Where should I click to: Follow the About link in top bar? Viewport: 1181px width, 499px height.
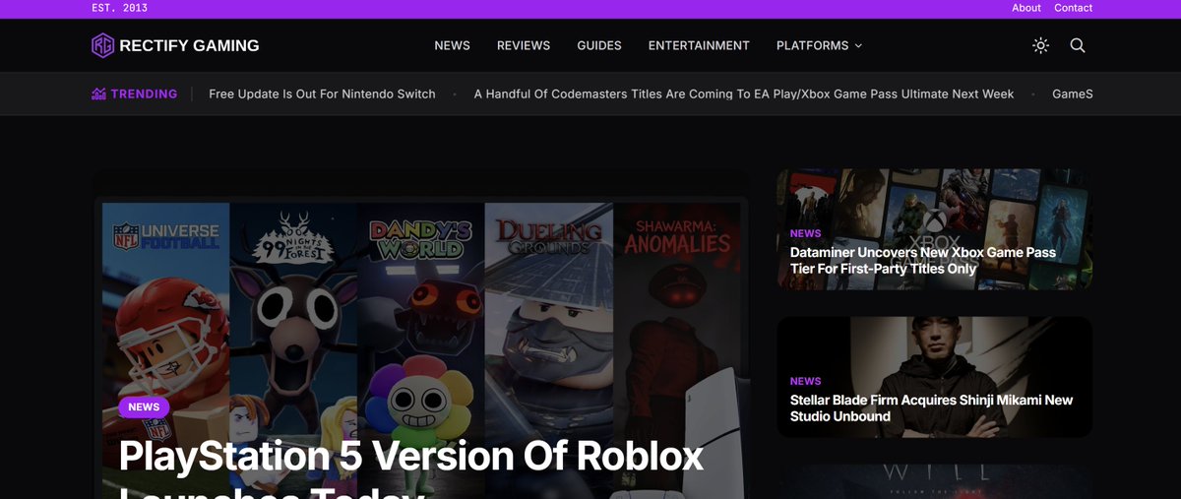click(1026, 8)
